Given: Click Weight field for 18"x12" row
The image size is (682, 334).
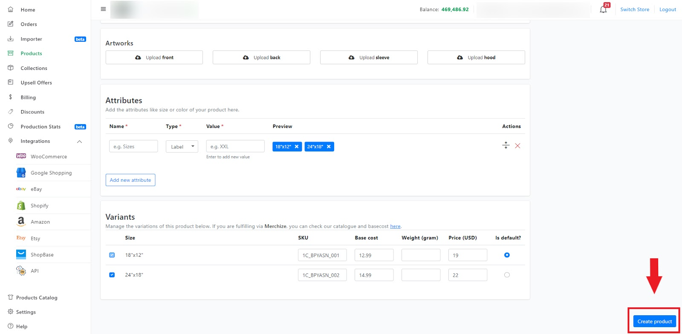Looking at the screenshot, I should (x=421, y=255).
